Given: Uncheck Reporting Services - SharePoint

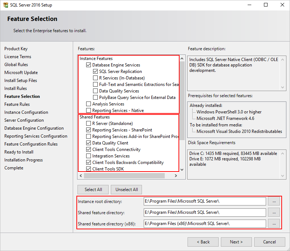Looking at the screenshot, I should [88, 130].
